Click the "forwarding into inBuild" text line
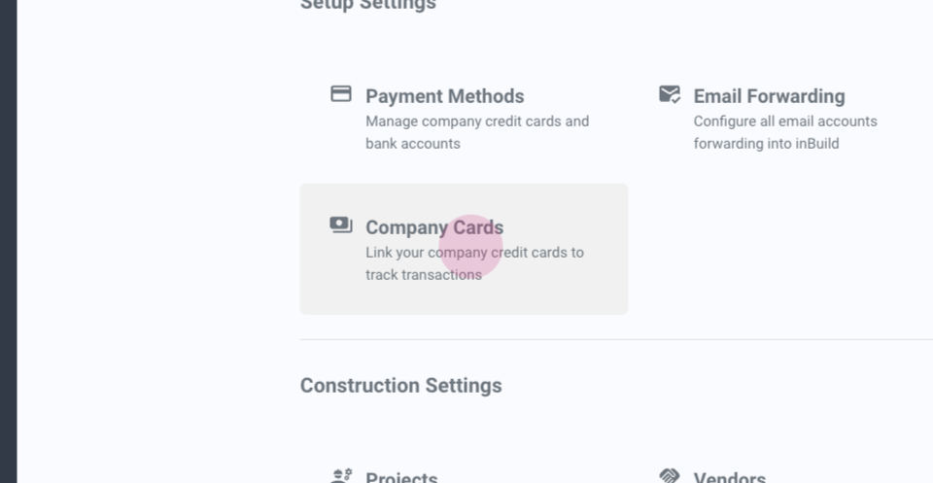 766,144
